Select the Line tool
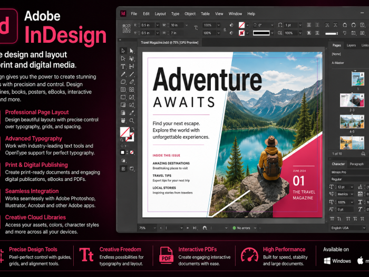The width and height of the screenshot is (369, 277). 132,74
